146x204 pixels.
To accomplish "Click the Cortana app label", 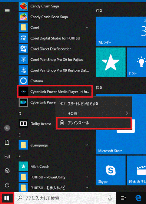I will (37, 81).
